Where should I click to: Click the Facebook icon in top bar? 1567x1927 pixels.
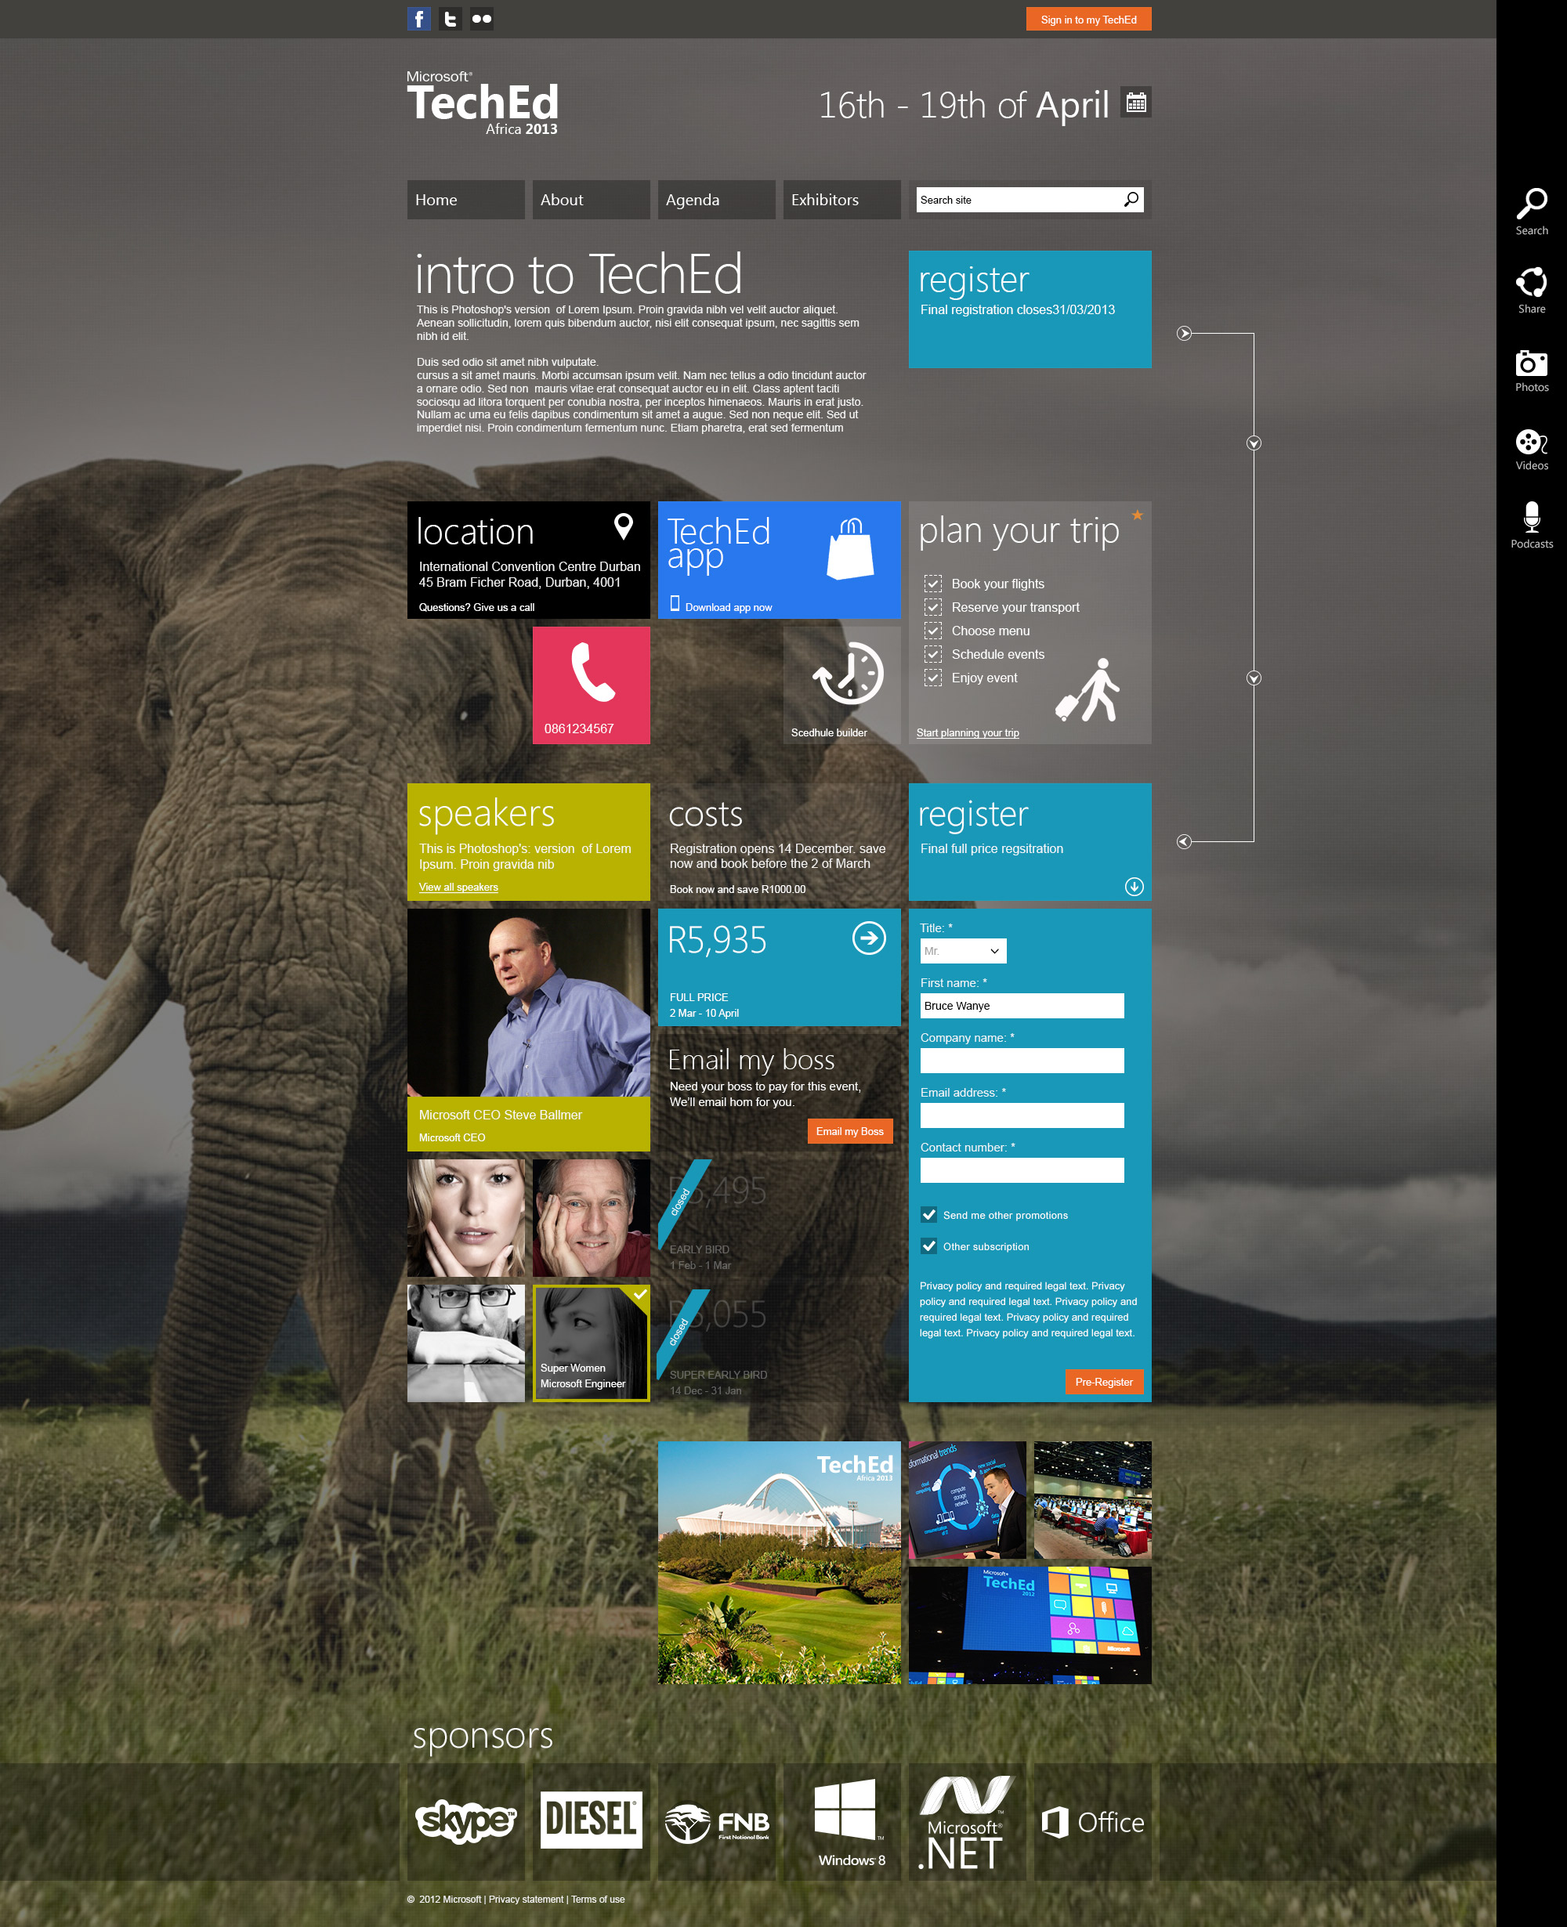[419, 19]
